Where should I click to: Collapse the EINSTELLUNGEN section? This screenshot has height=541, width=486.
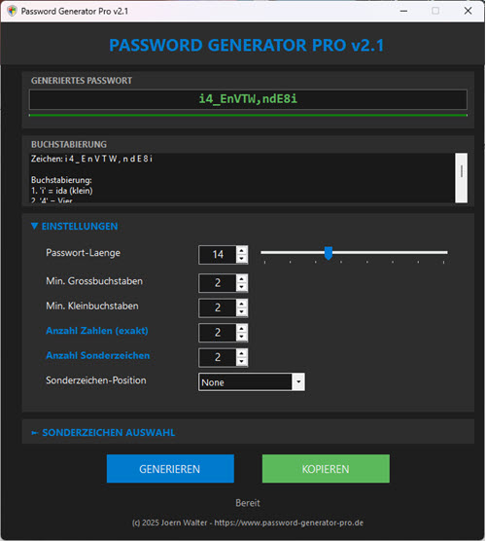[75, 227]
